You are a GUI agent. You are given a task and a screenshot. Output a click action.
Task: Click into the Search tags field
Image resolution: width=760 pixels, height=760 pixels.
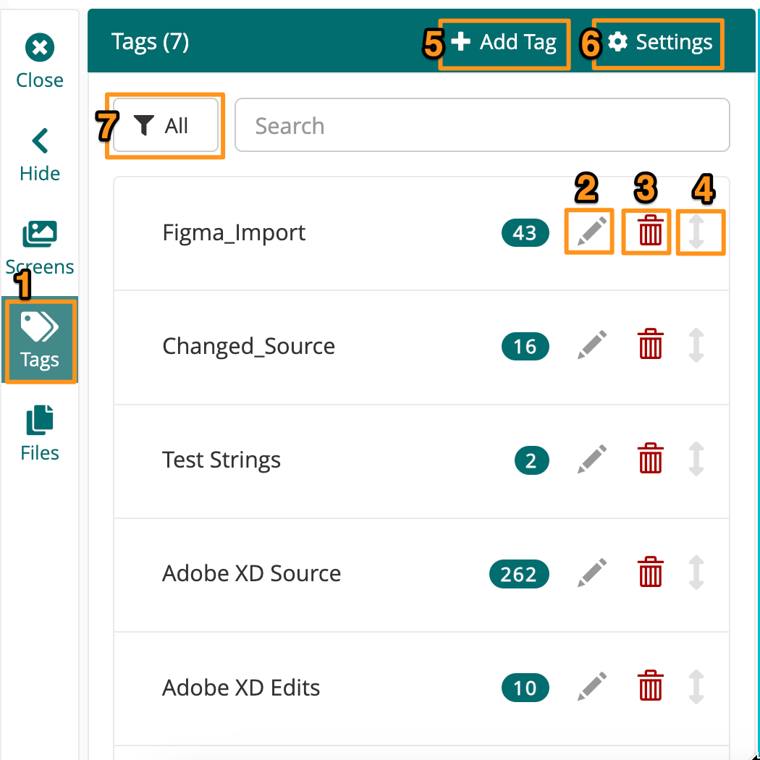483,124
